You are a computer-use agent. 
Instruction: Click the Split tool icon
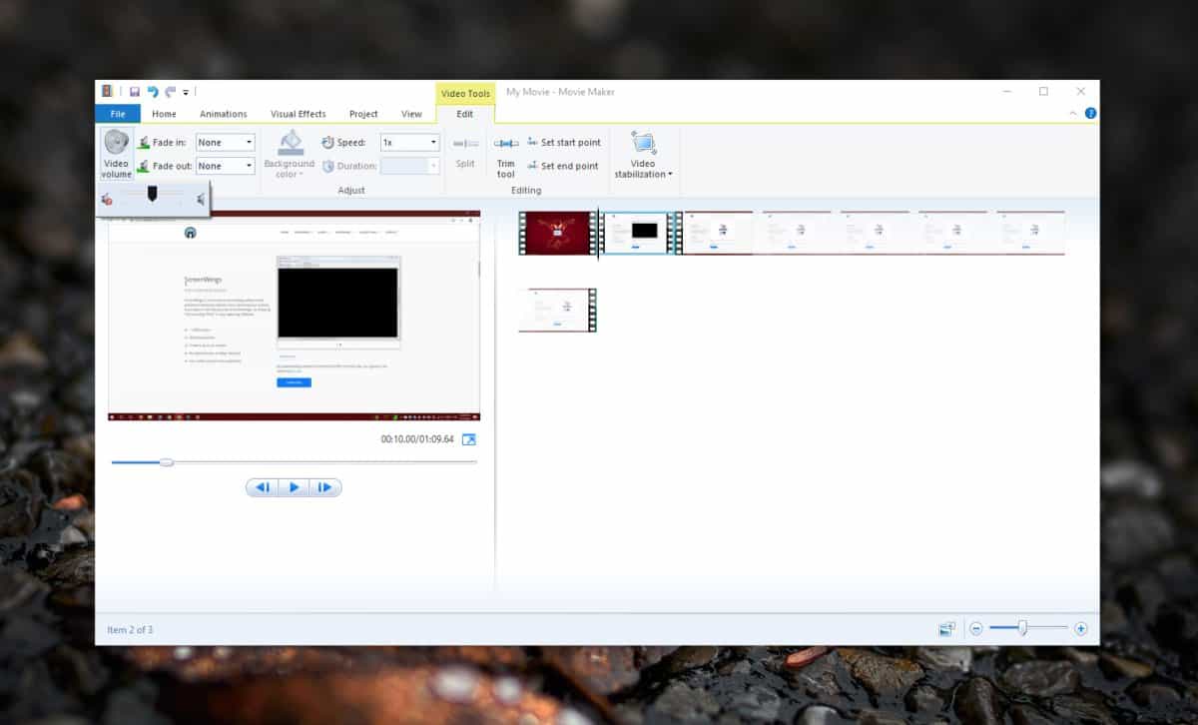(x=465, y=144)
